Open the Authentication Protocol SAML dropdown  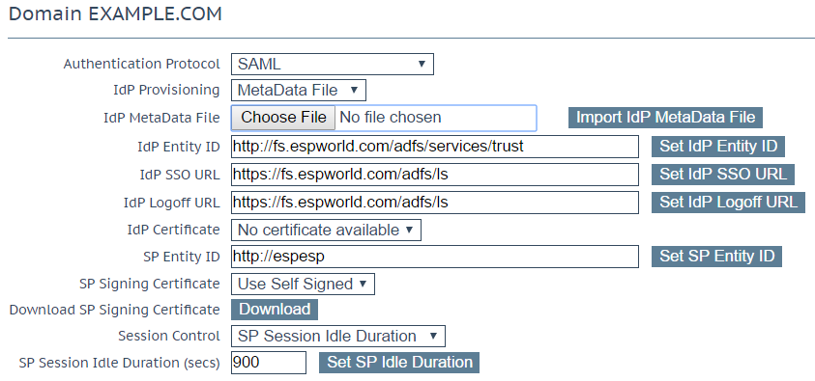point(333,65)
